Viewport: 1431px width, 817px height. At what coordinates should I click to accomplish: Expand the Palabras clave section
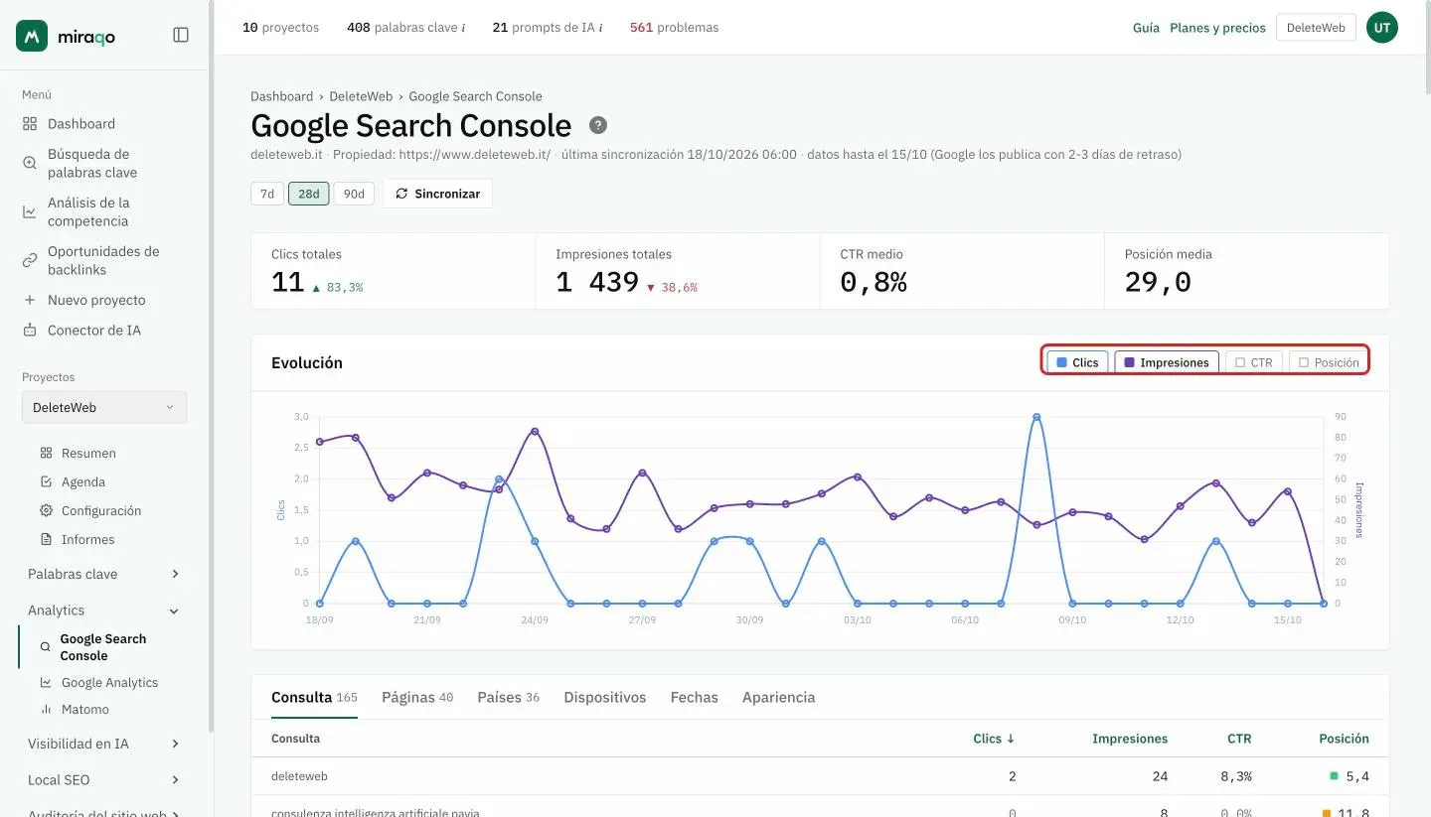104,574
